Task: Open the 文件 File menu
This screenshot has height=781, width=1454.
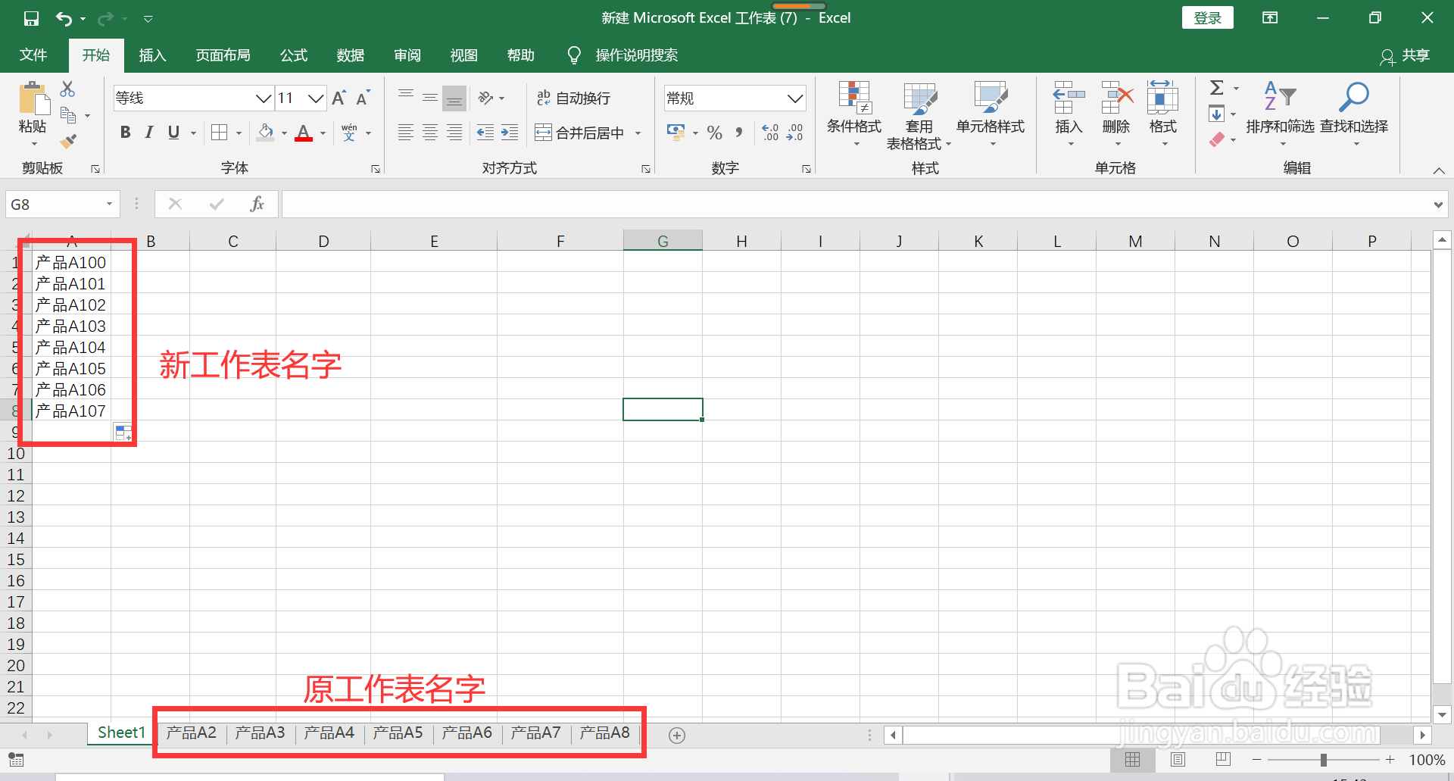Action: coord(33,55)
